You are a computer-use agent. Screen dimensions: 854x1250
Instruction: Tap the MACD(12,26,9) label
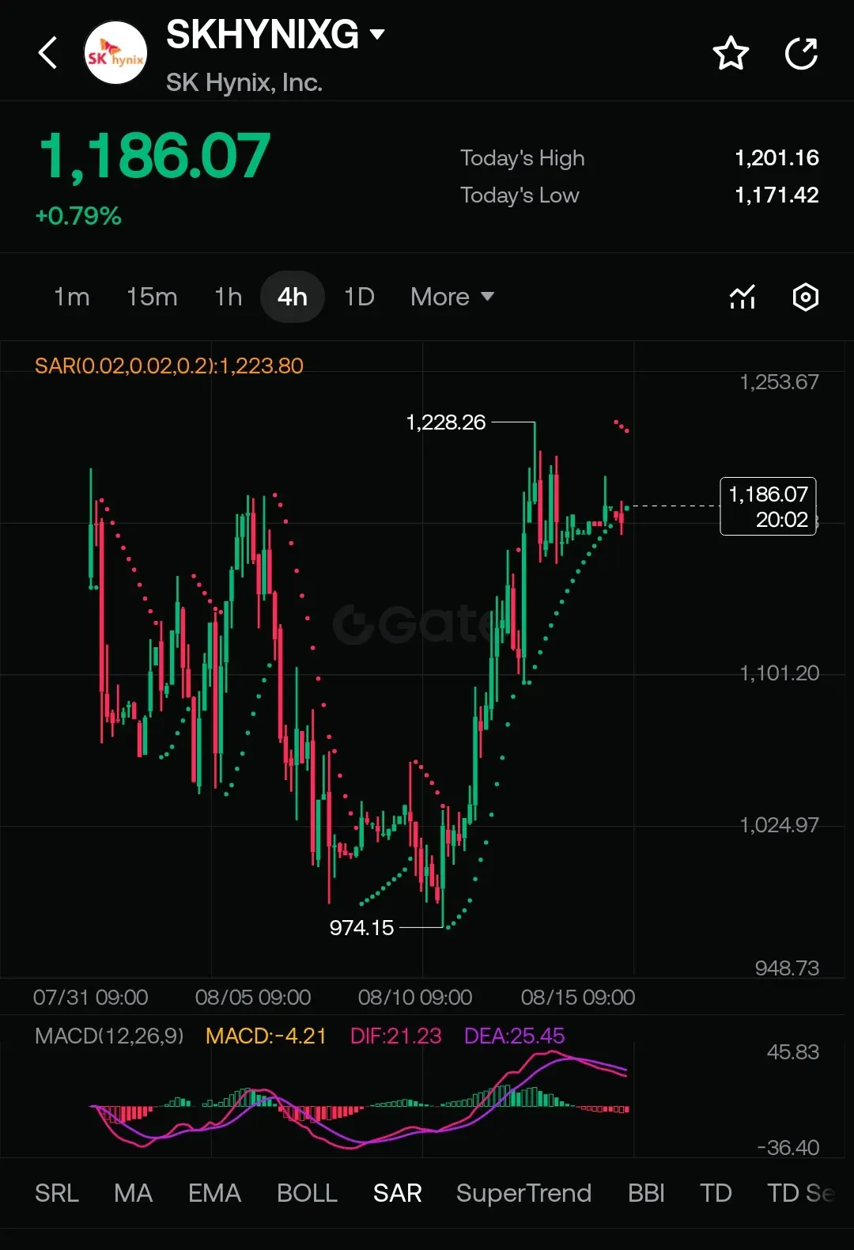pos(109,1036)
